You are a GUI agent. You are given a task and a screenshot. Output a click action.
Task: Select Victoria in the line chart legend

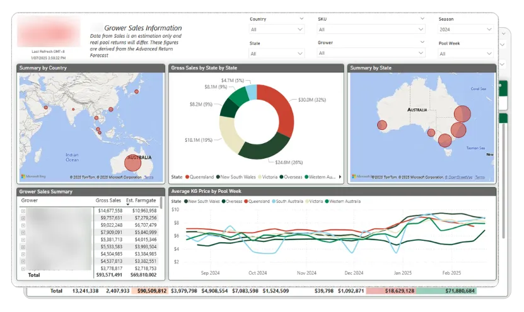click(314, 202)
